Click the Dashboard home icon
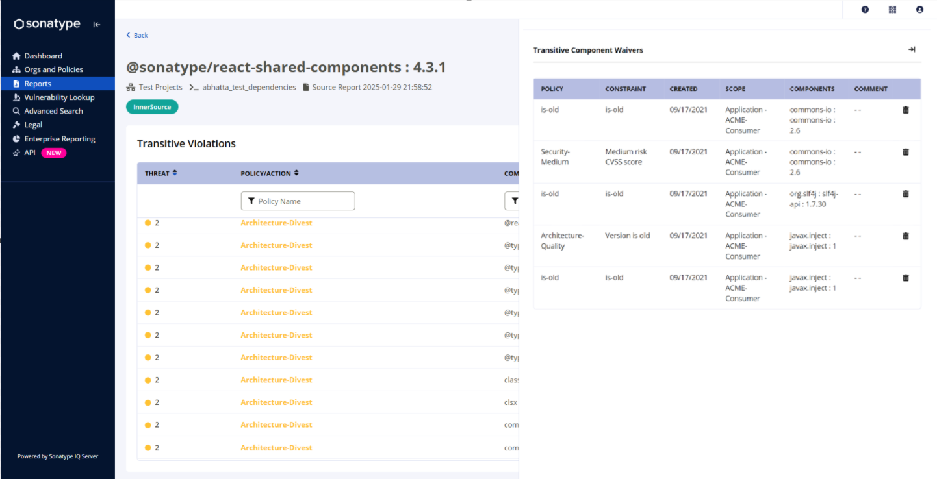Image resolution: width=937 pixels, height=479 pixels. 17,56
